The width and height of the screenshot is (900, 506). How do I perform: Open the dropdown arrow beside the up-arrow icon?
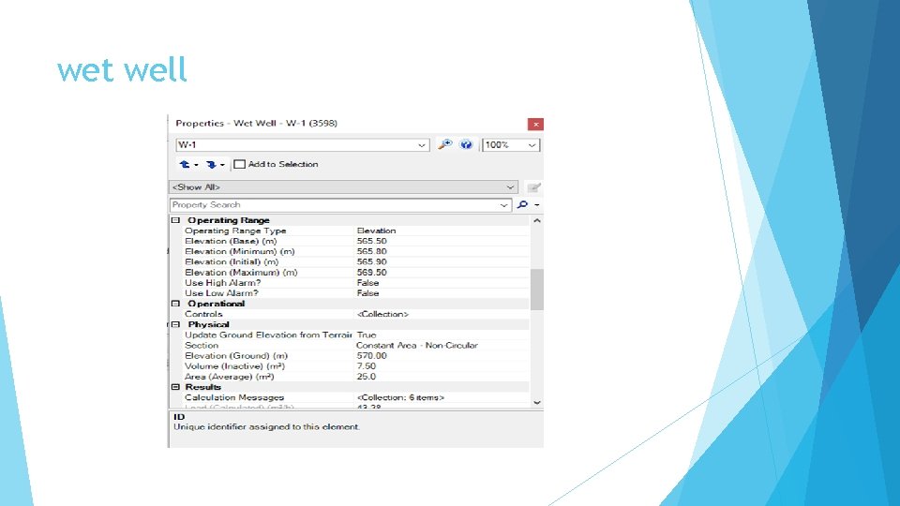pos(196,165)
